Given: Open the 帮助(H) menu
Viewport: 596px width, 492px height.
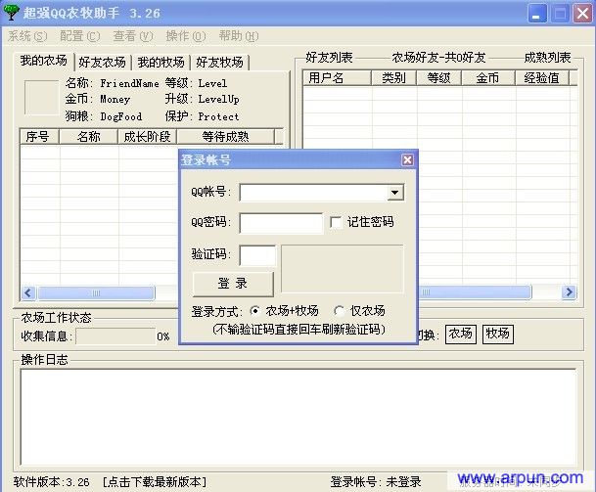Looking at the screenshot, I should coord(239,36).
